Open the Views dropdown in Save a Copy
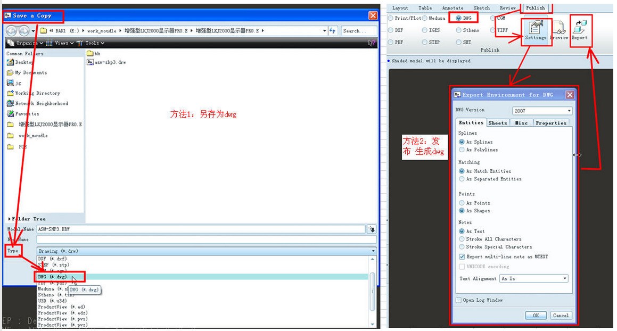 (60, 43)
